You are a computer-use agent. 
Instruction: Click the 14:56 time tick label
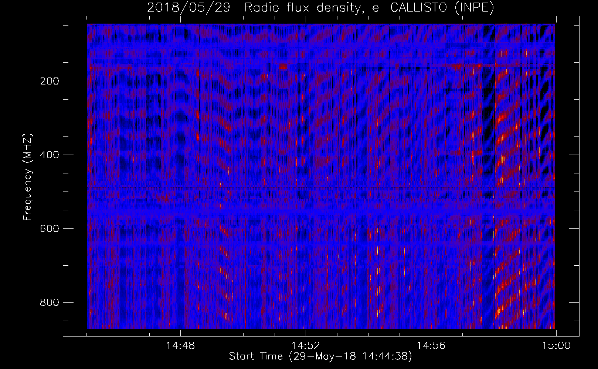(x=431, y=346)
